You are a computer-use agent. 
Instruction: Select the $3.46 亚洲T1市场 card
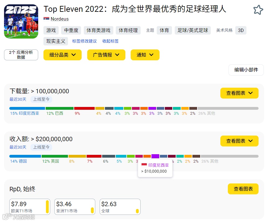[74, 207]
